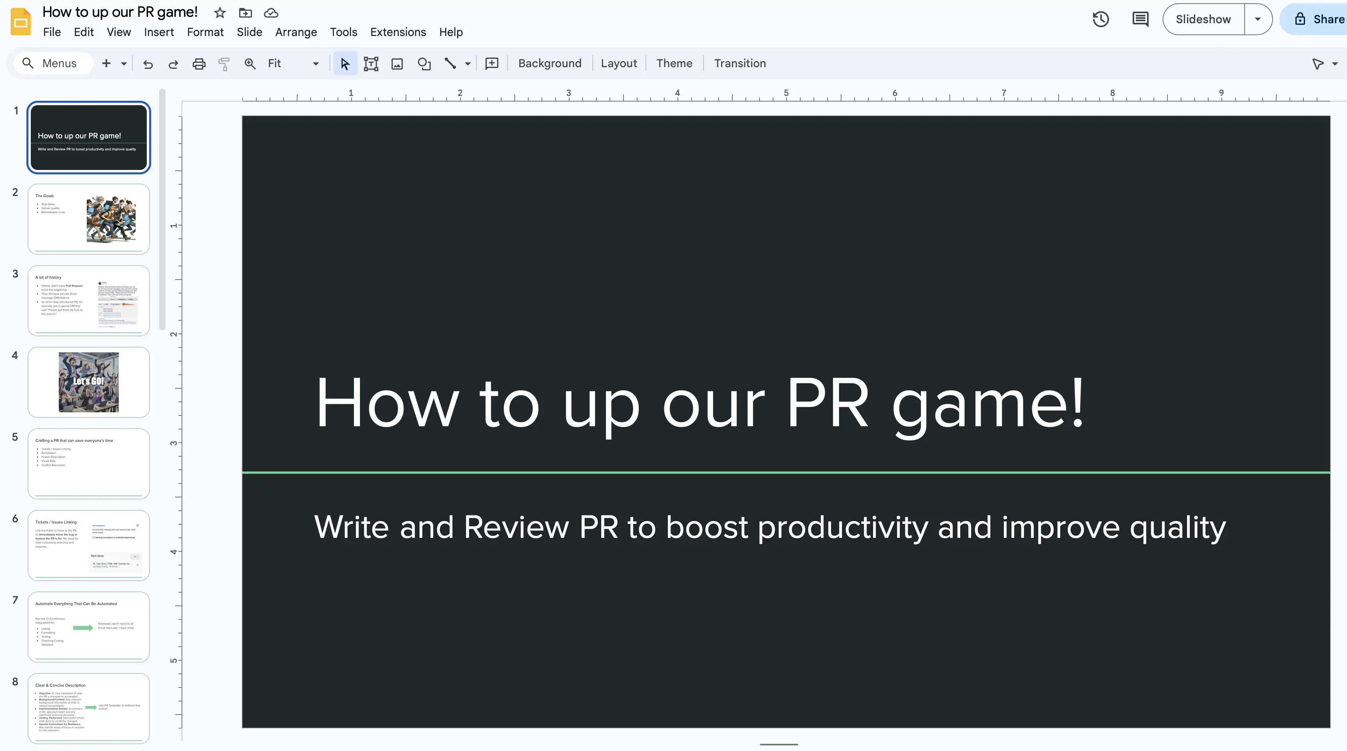Select the text box tool
This screenshot has width=1347, height=751.
[x=371, y=64]
